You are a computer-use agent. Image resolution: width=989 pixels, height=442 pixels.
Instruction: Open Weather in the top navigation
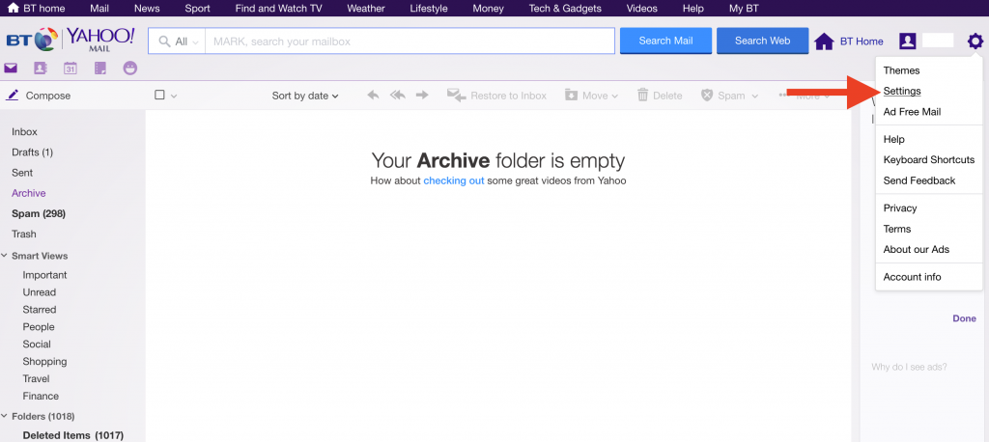pyautogui.click(x=366, y=8)
